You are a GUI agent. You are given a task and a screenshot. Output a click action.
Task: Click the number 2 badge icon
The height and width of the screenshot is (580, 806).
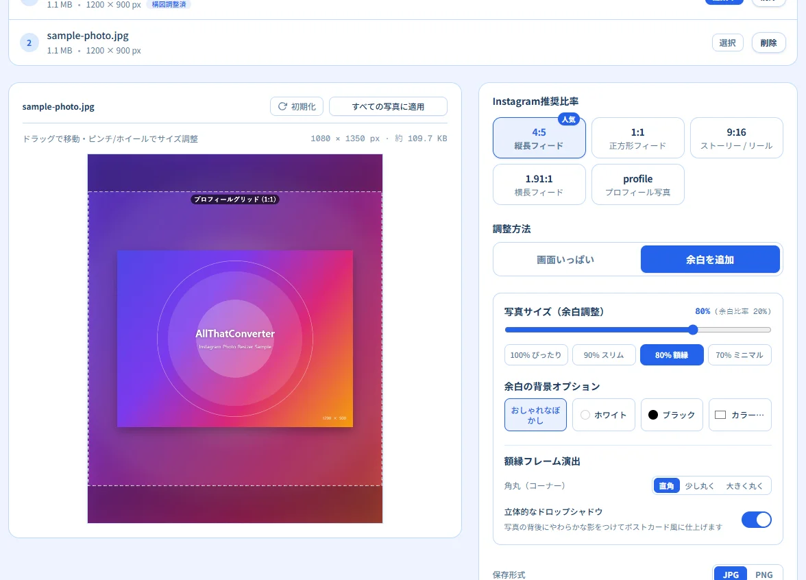[29, 43]
